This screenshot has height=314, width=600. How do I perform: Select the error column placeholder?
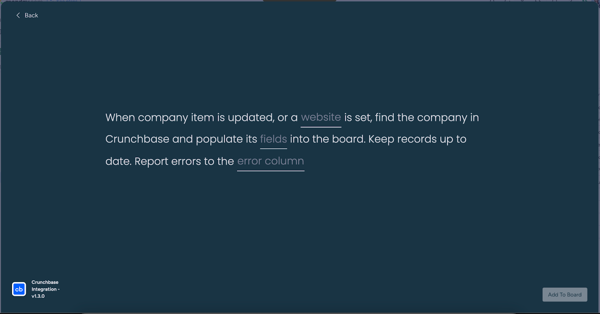click(270, 161)
